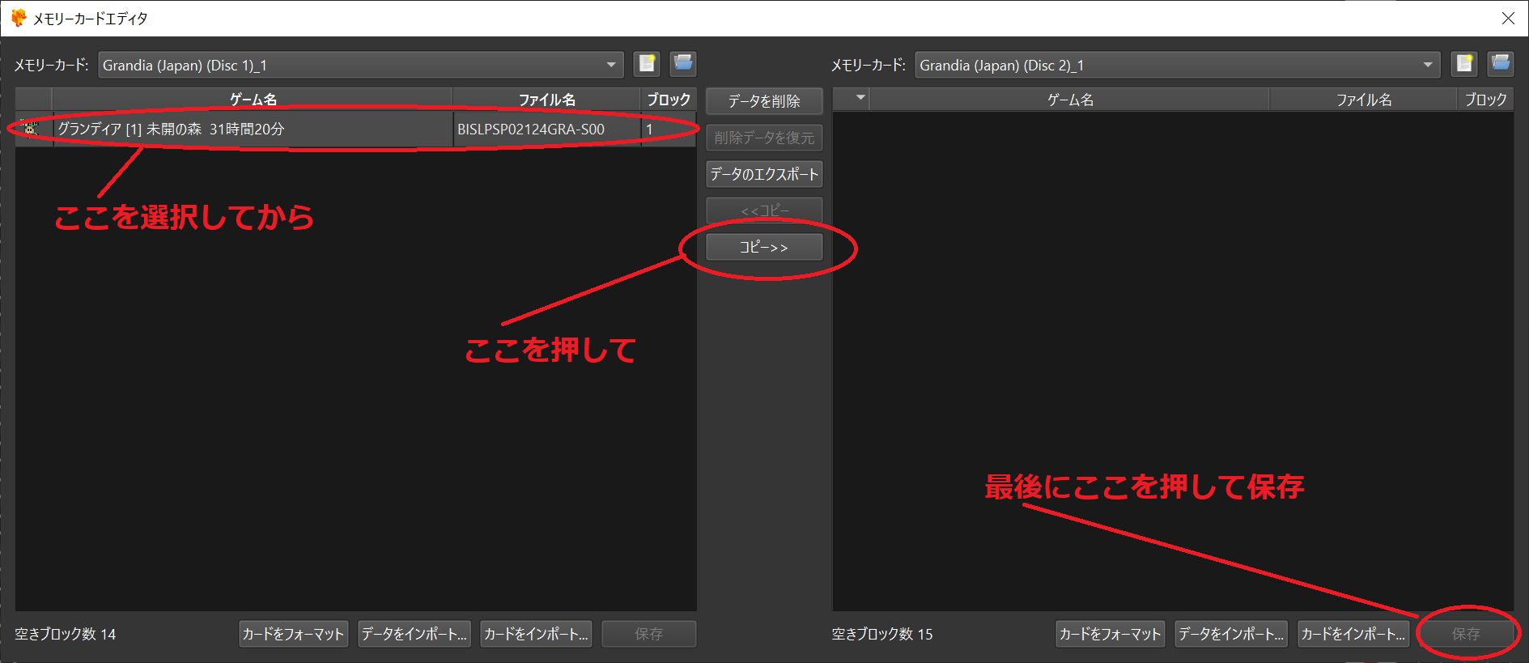Sort the left list by the ファイル名 column header
The image size is (1529, 663).
click(546, 100)
